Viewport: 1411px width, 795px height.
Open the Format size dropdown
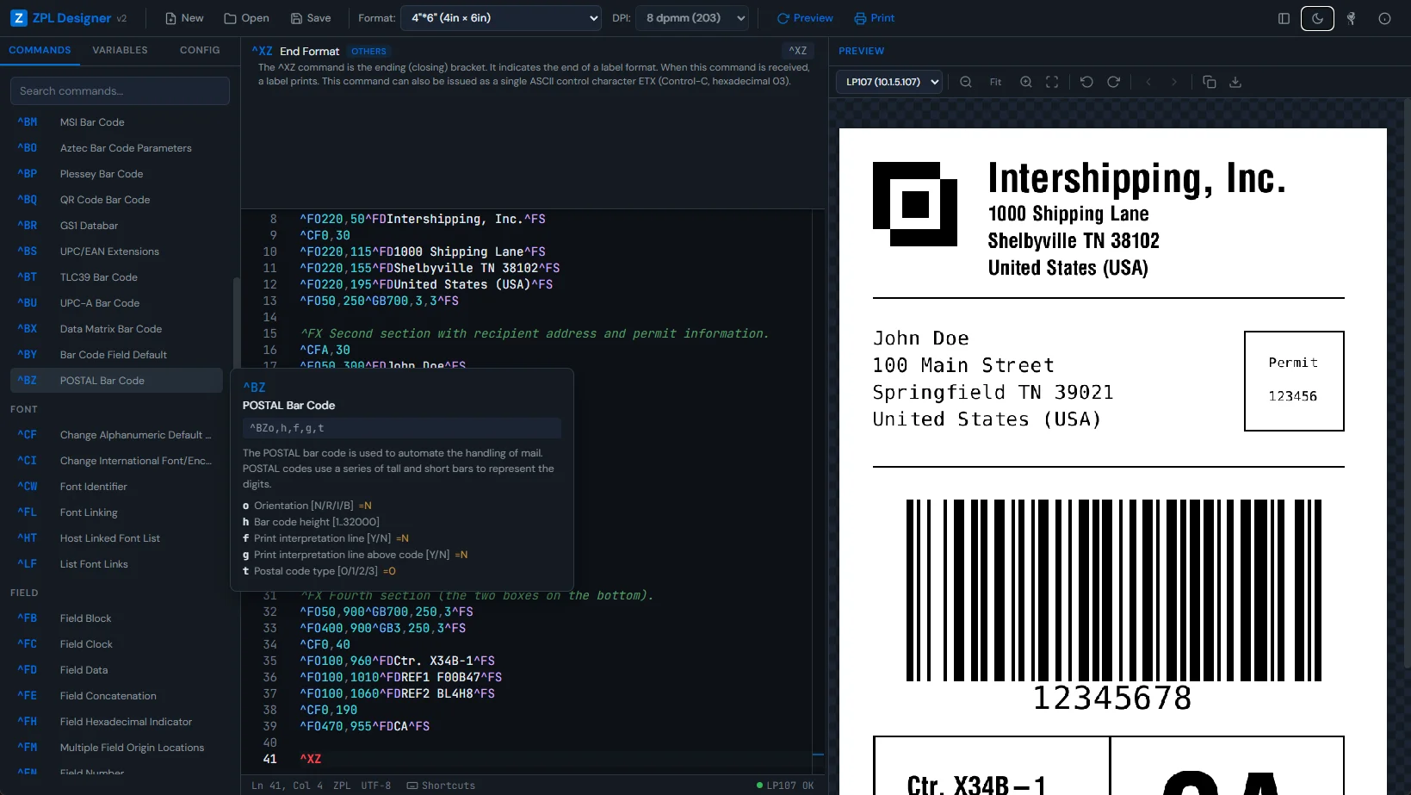point(501,18)
